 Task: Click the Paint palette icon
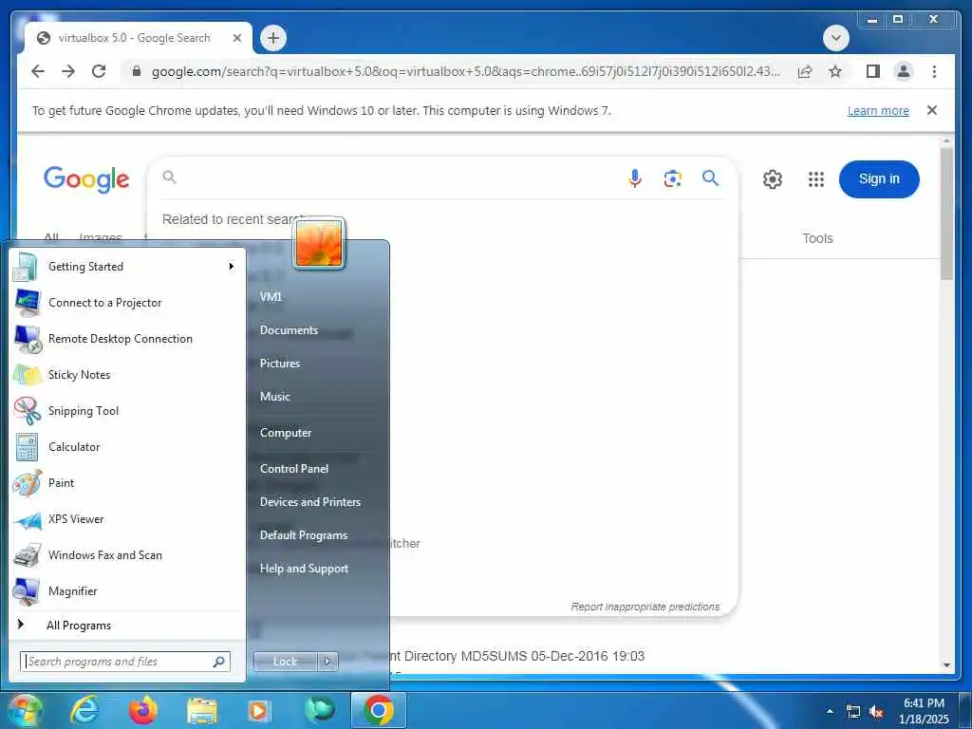[x=28, y=483]
